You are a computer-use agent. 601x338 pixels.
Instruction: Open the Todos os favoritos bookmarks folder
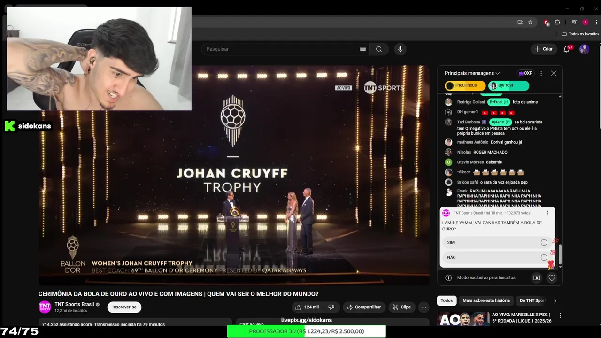(x=580, y=34)
